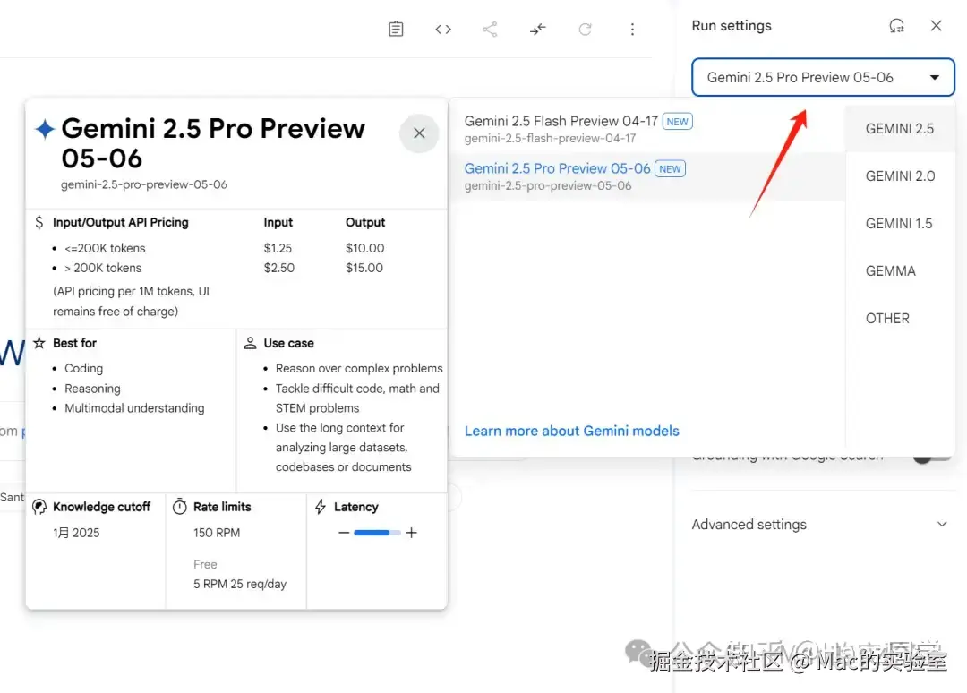This screenshot has height=693, width=967.
Task: Choose Gemini 2.5 Flash Preview 04-17 model
Action: [647, 129]
